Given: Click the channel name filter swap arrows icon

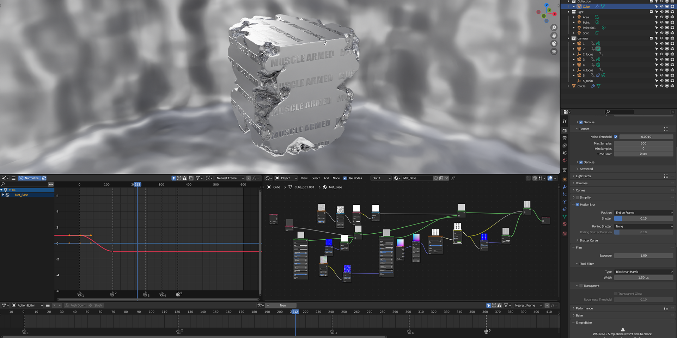Looking at the screenshot, I should [x=51, y=184].
